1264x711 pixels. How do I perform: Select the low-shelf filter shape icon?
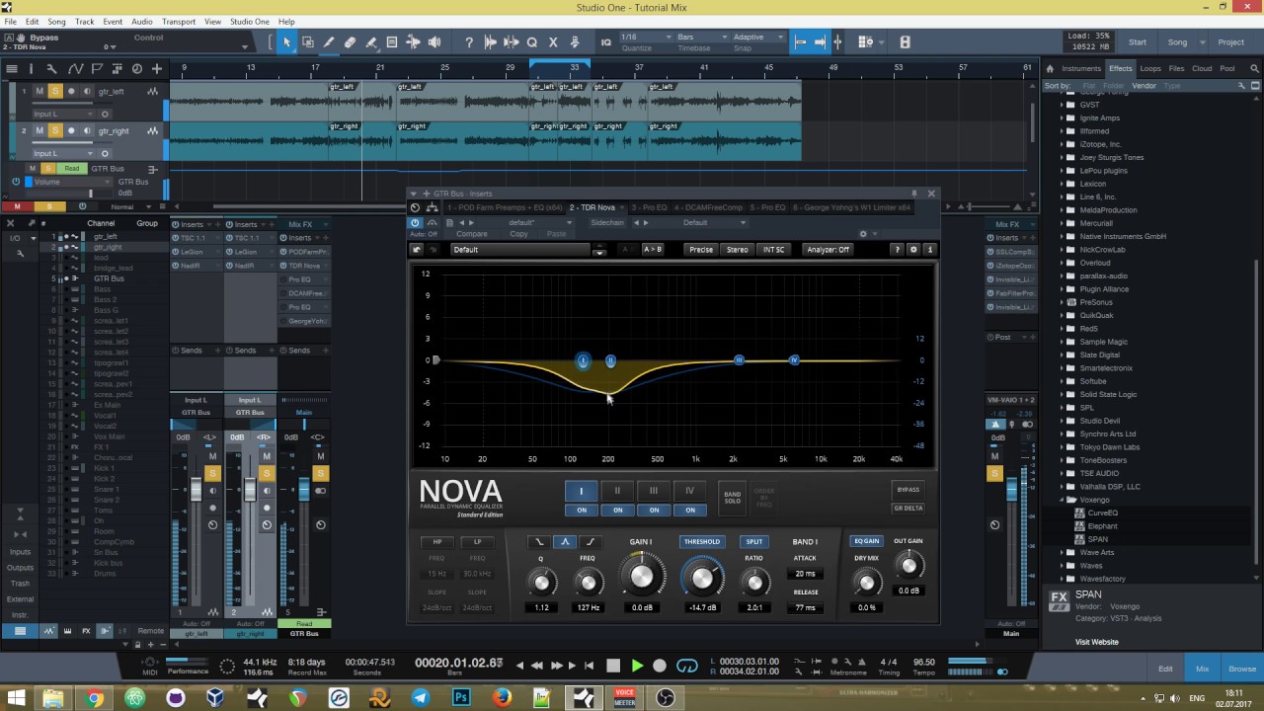(539, 542)
